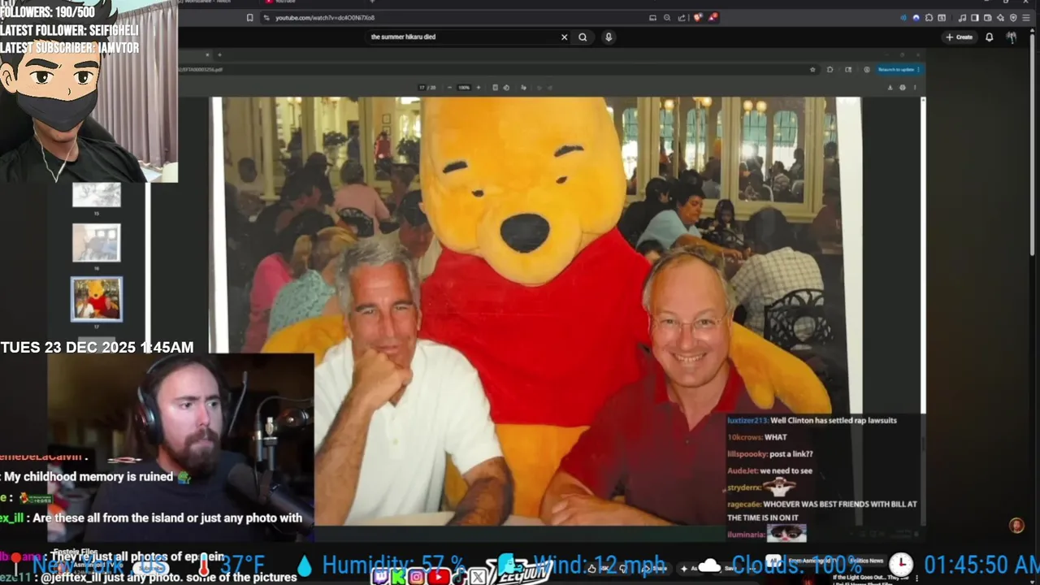The image size is (1040, 585).
Task: Click the X social icon in overlay
Action: click(478, 577)
